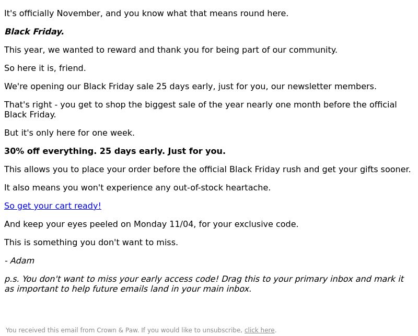Click the opening line about it being November
Image resolution: width=418 pixels, height=336 pixels.
[x=146, y=14]
